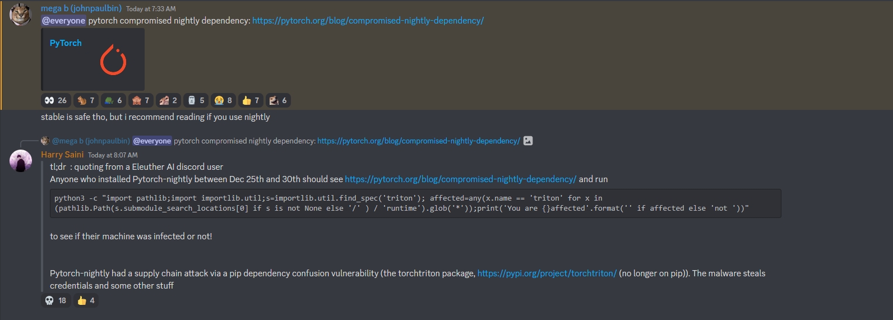
Task: Open the PyTorch link embed thumbnail
Action: pos(113,61)
